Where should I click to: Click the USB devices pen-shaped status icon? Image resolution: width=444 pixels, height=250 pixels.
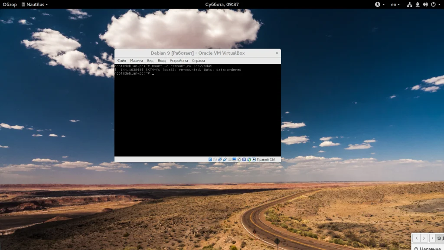[x=225, y=159]
